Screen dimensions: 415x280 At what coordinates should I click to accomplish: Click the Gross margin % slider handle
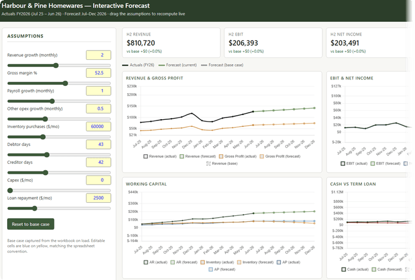coord(65,83)
